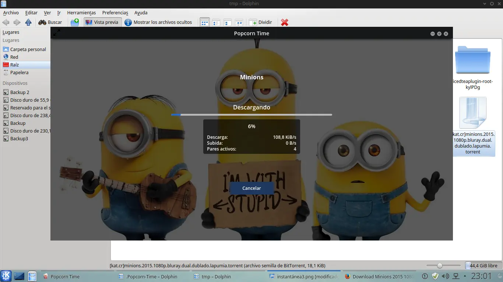
Task: Go back with the Dolphin back arrow
Action: 6,22
